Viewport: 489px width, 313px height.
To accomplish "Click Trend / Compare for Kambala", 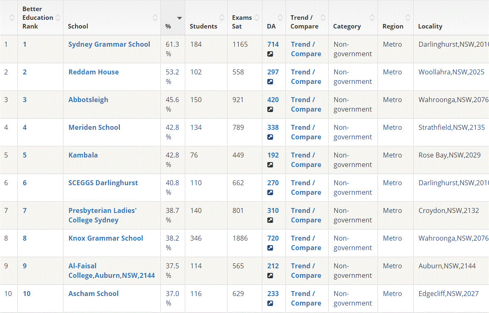I will 306,160.
